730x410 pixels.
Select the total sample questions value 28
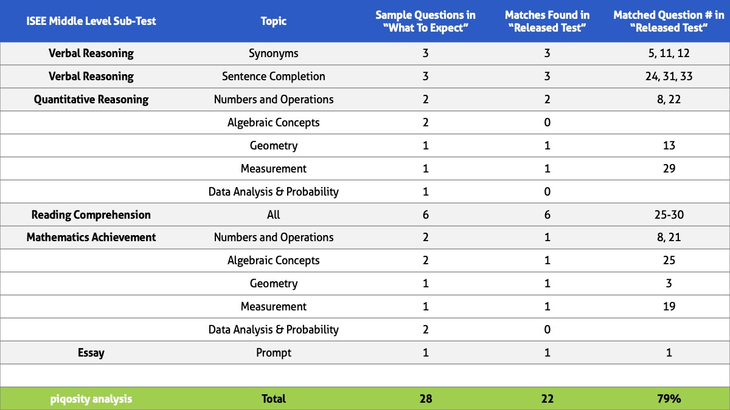coord(426,399)
